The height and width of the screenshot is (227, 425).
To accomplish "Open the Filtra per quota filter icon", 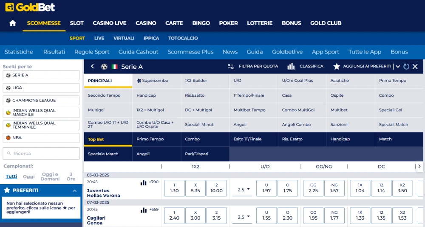I will (231, 67).
